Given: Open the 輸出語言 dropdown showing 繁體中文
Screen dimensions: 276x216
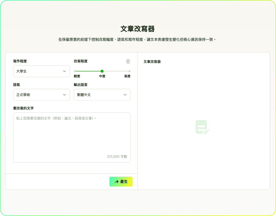Looking at the screenshot, I should click(x=102, y=95).
